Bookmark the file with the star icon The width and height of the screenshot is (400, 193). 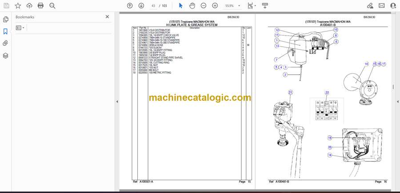tap(18, 6)
